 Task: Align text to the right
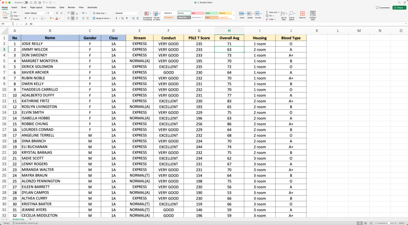click(77, 18)
